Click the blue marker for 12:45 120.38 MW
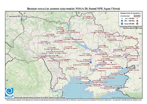 tap(113, 52)
